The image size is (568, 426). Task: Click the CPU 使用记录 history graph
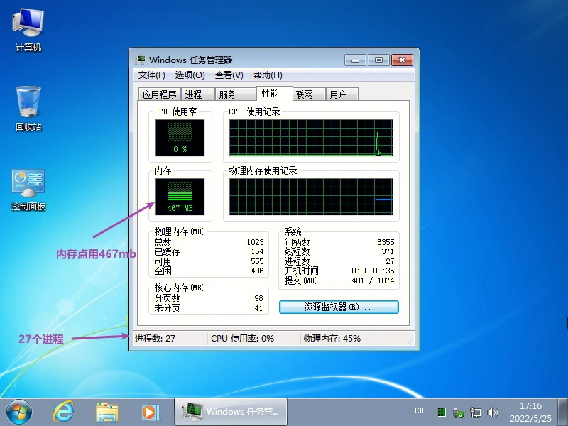click(311, 138)
